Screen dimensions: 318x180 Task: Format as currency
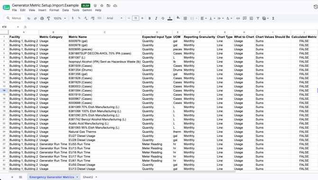coord(73,18)
